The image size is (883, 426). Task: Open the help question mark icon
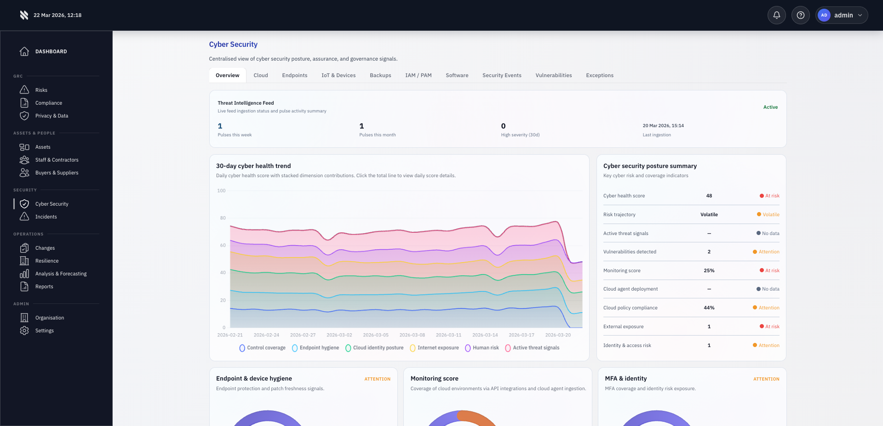pyautogui.click(x=800, y=15)
